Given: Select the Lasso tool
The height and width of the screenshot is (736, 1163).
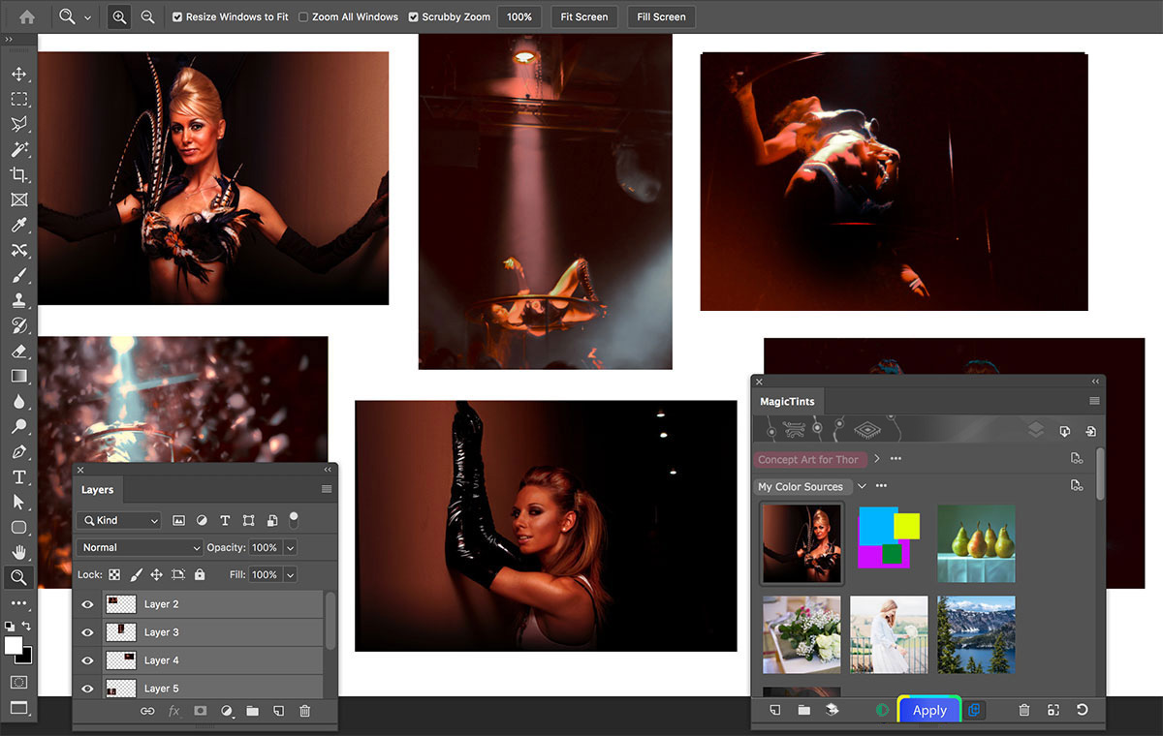Looking at the screenshot, I should click(18, 124).
